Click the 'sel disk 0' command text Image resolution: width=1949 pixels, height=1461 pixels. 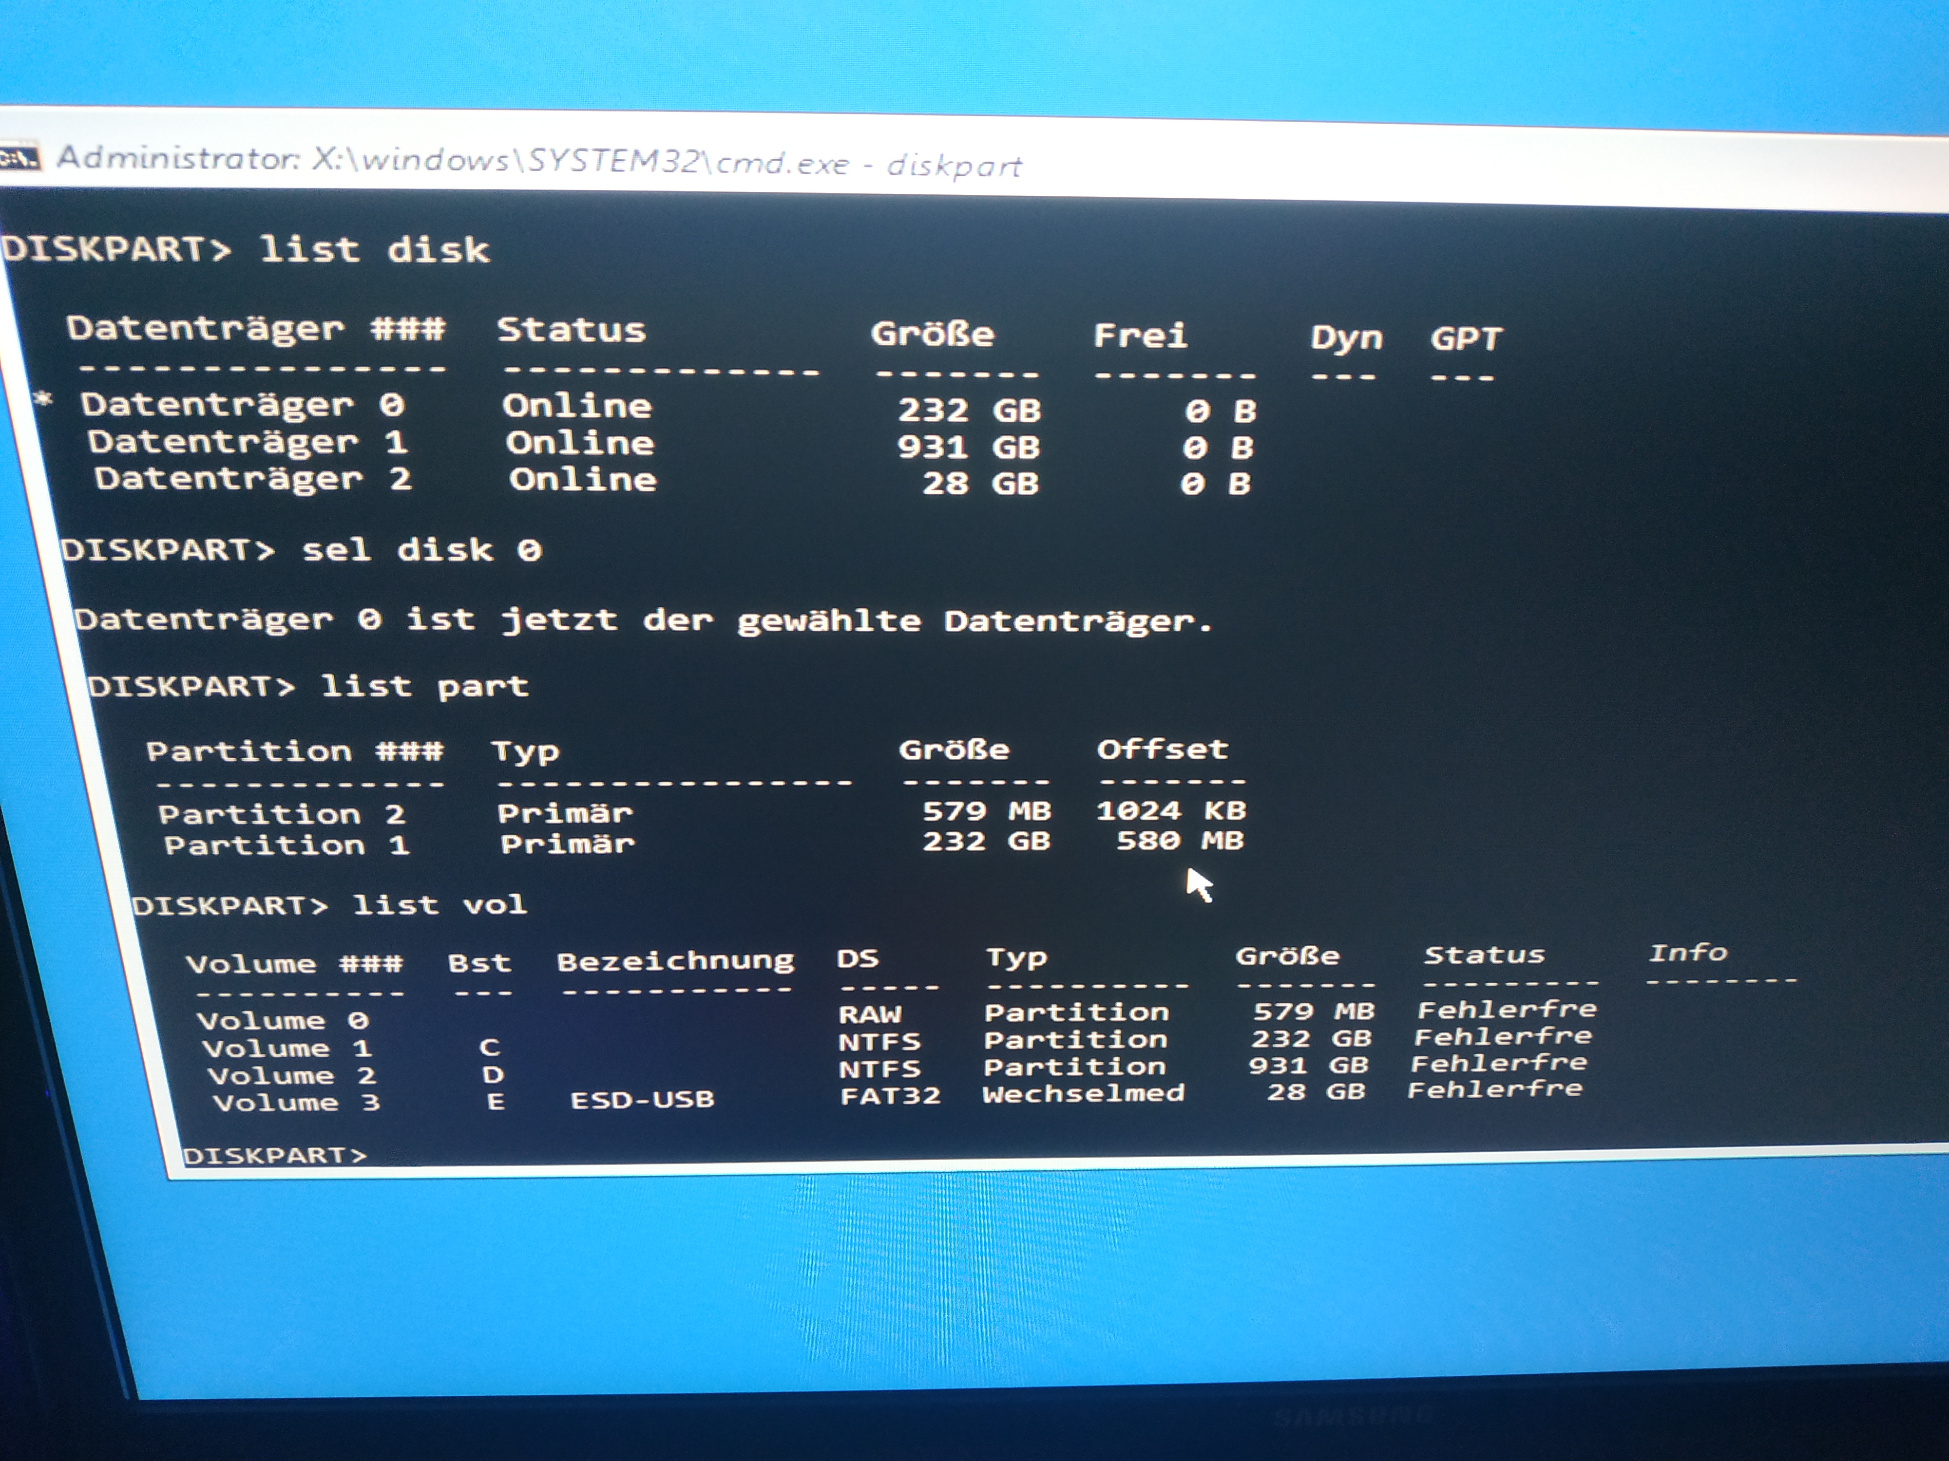(421, 550)
